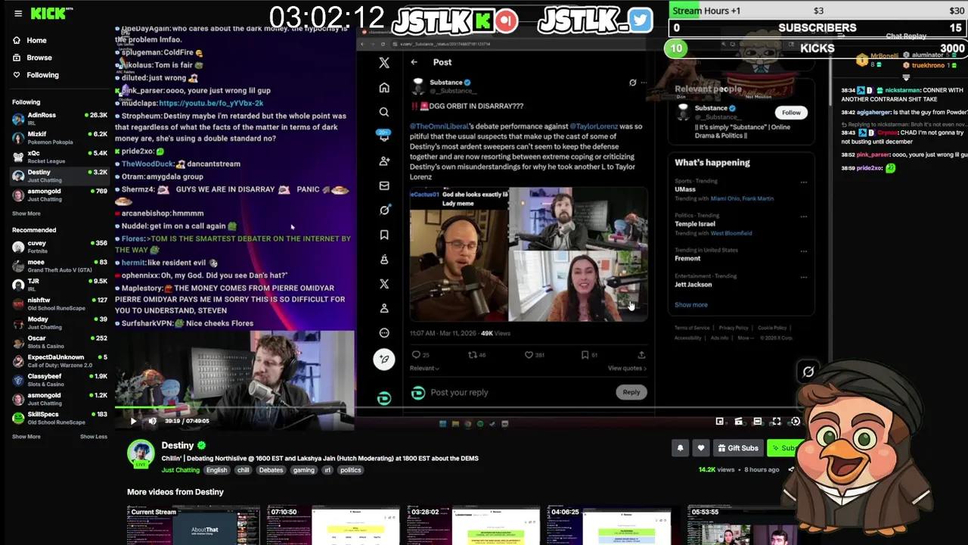Click the Reply button under post
The image size is (968, 545).
click(631, 392)
